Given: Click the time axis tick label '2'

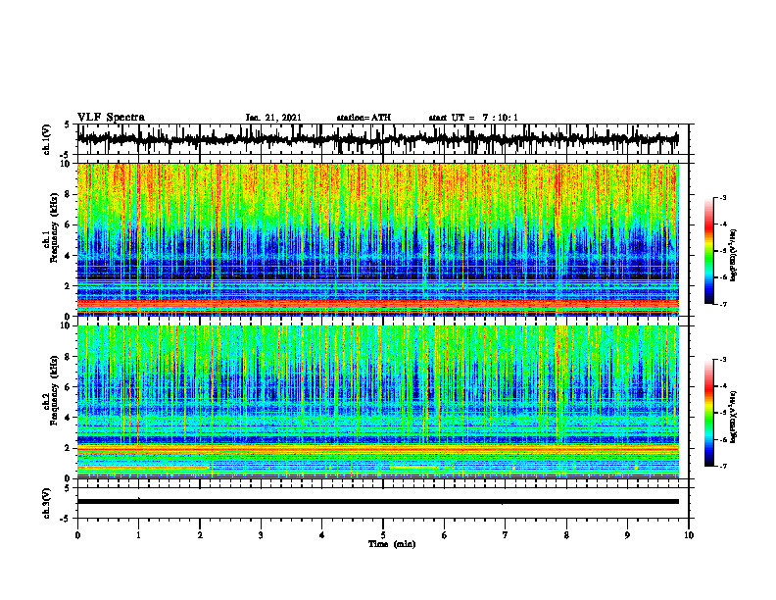Looking at the screenshot, I should (200, 535).
